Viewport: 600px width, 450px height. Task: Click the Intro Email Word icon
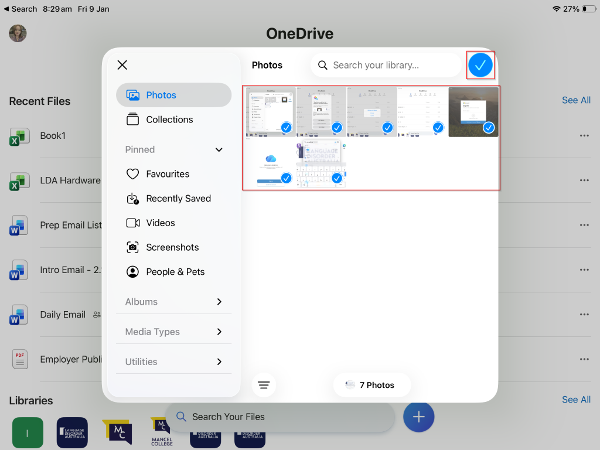pyautogui.click(x=19, y=271)
